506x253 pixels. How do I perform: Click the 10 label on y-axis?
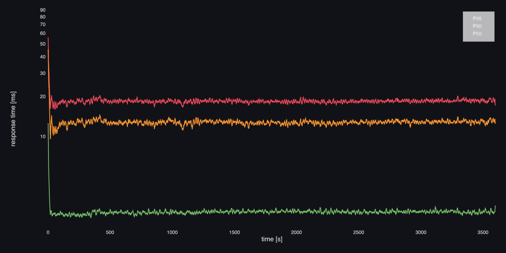[x=43, y=137]
